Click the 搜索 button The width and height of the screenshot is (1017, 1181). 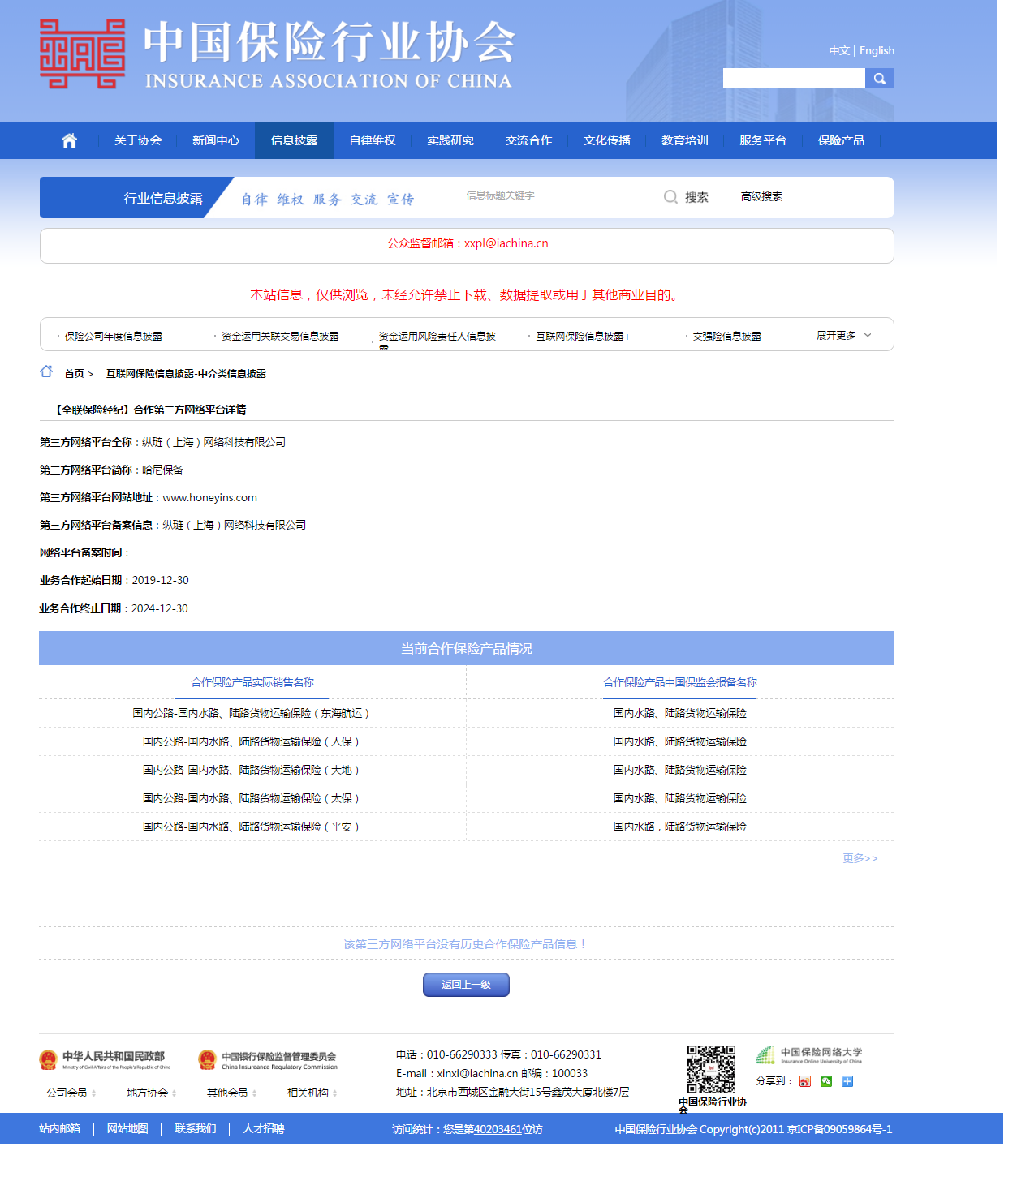(696, 197)
